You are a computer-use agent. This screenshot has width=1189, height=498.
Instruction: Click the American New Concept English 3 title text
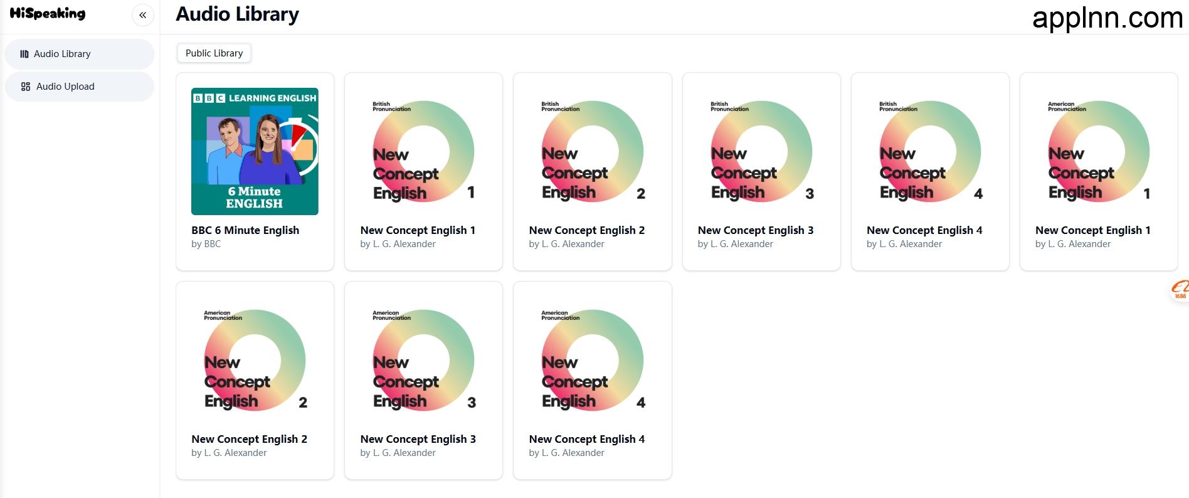[418, 439]
